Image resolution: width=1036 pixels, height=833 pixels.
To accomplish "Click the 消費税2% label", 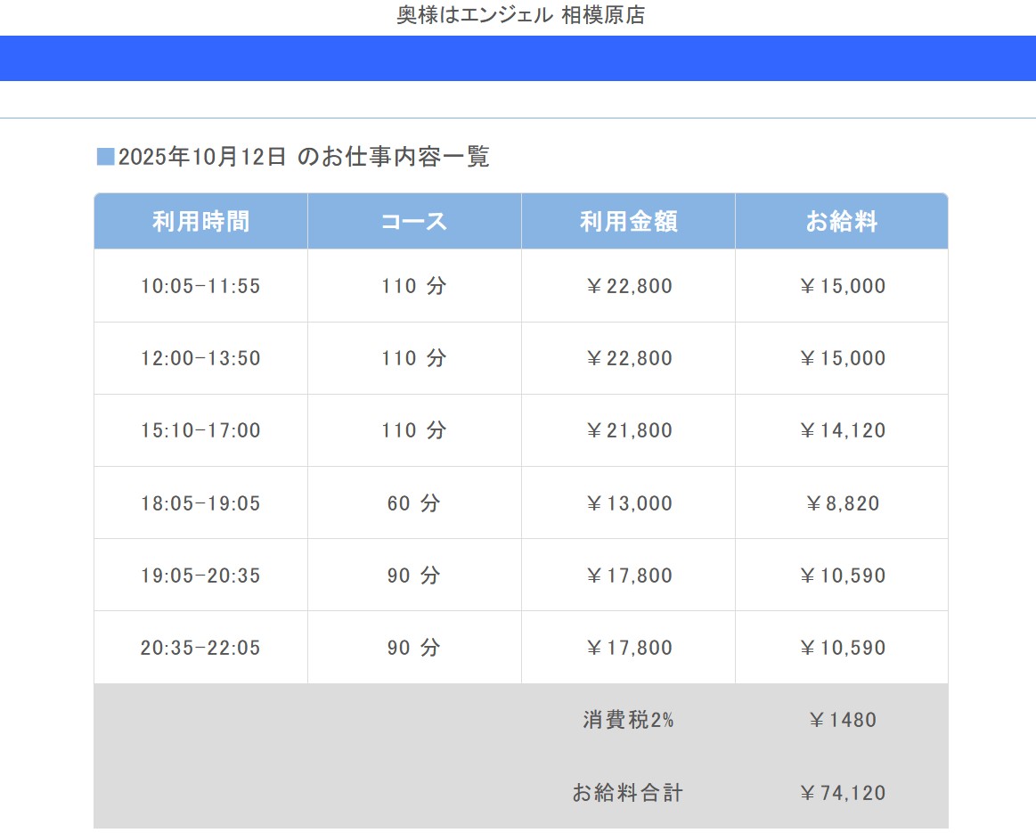I will (628, 720).
